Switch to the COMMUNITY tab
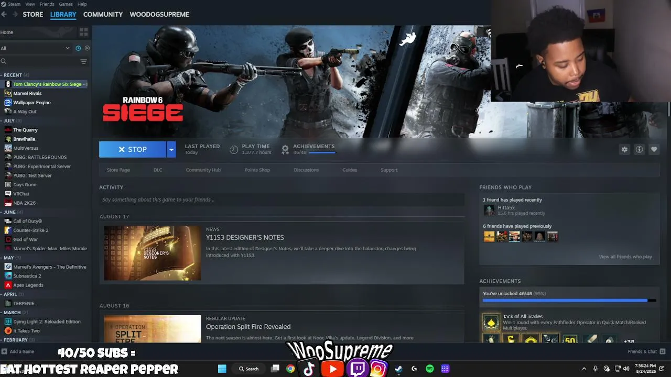Image resolution: width=671 pixels, height=377 pixels. [x=103, y=14]
